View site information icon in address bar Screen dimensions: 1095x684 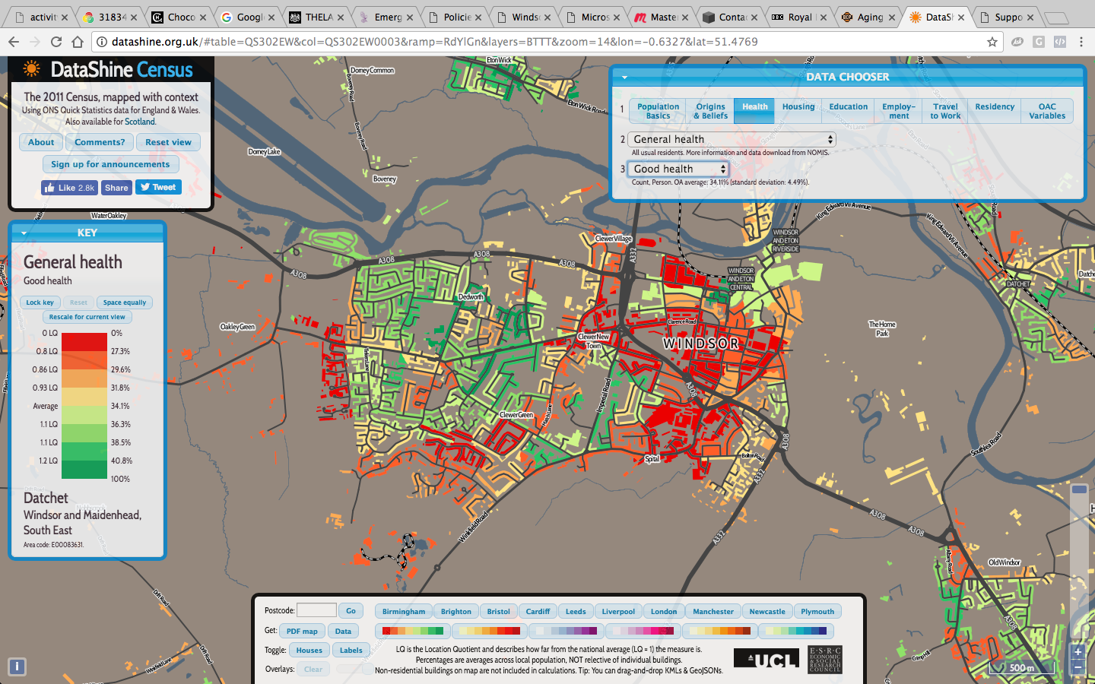pos(102,42)
